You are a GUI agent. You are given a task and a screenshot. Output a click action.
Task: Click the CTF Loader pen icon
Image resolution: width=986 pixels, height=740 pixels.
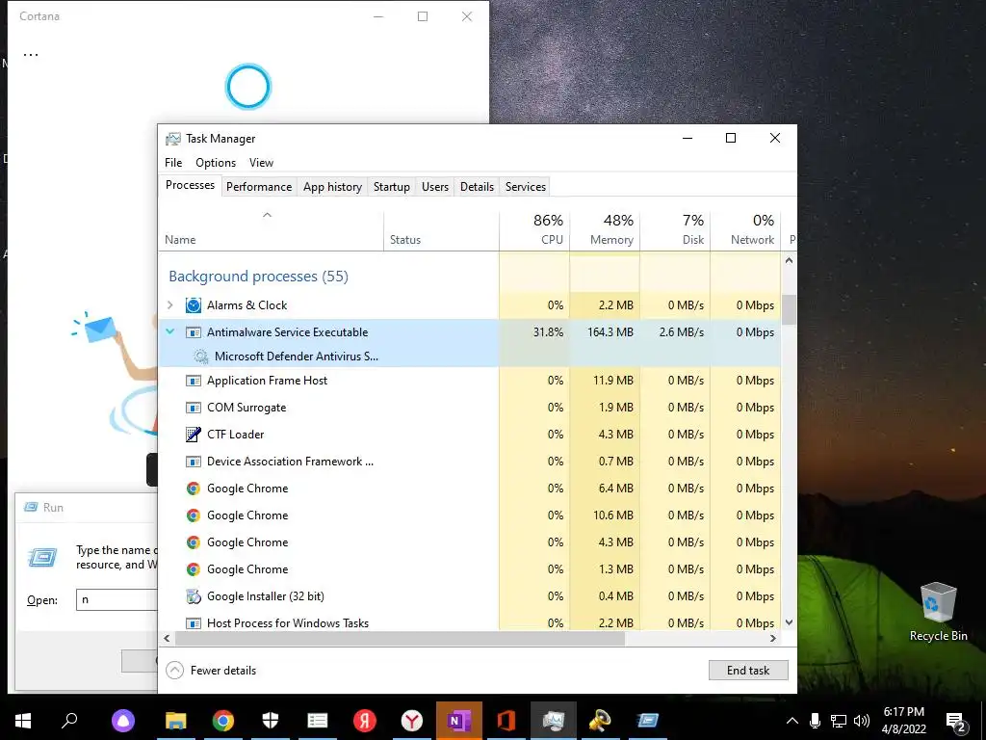click(193, 435)
